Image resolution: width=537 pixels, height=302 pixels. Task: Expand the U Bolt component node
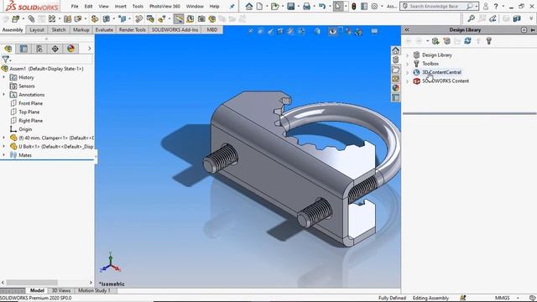click(x=3, y=146)
